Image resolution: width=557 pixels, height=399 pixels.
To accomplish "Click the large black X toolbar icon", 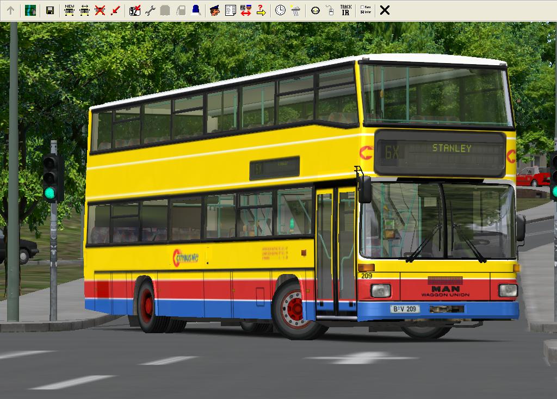I will pos(385,10).
